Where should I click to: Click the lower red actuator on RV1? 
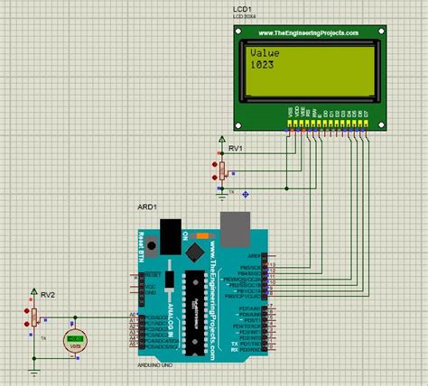pos(215,178)
